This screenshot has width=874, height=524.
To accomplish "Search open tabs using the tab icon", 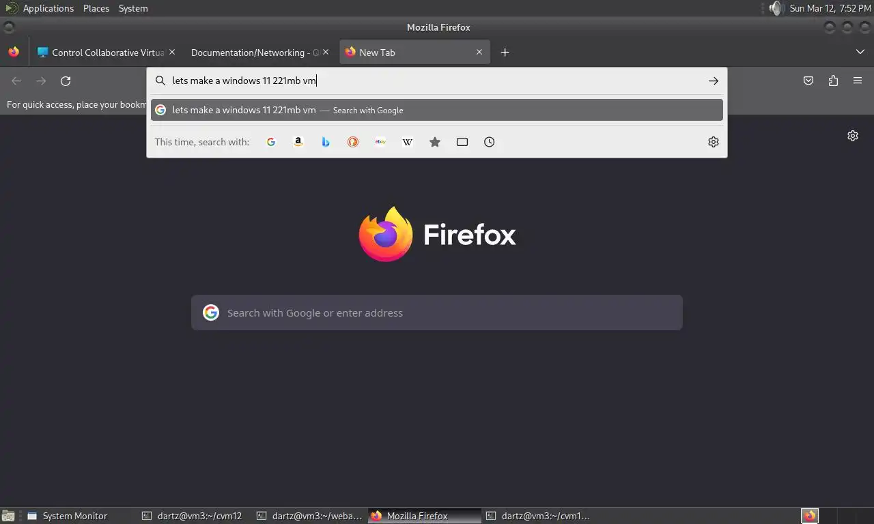I will pos(462,142).
